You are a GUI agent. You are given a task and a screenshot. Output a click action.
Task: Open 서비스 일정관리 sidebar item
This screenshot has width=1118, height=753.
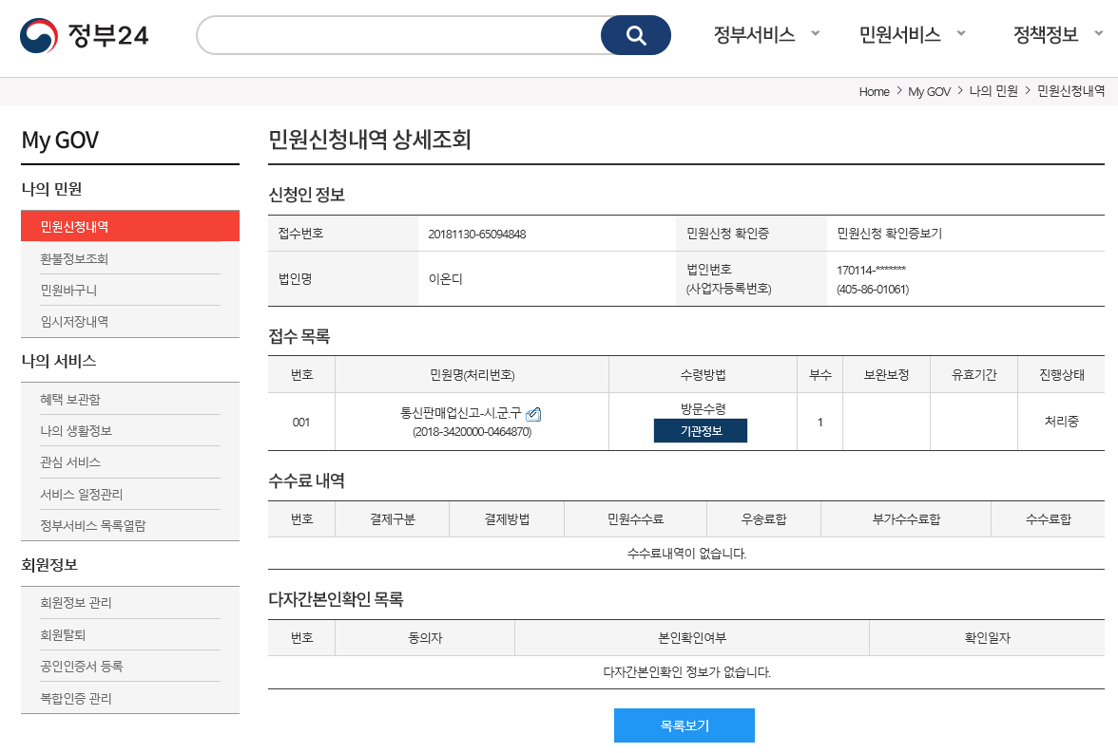click(x=82, y=494)
